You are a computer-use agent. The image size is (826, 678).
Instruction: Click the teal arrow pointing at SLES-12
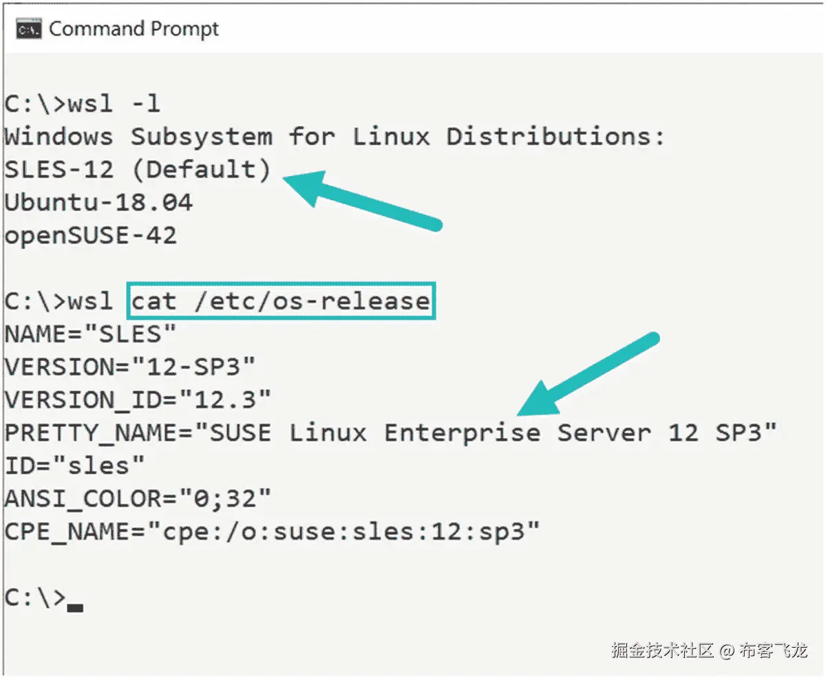click(x=363, y=199)
